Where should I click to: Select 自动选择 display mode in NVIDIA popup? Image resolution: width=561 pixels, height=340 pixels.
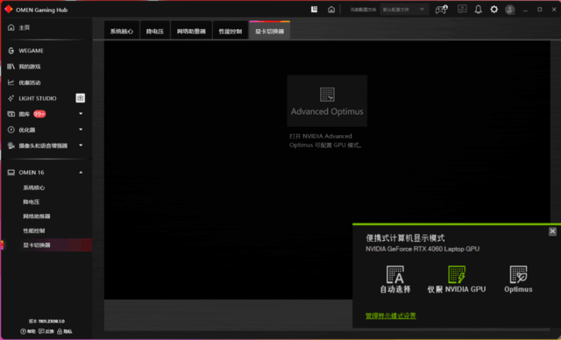395,280
